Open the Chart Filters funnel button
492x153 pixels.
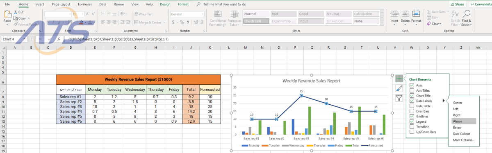(399, 98)
